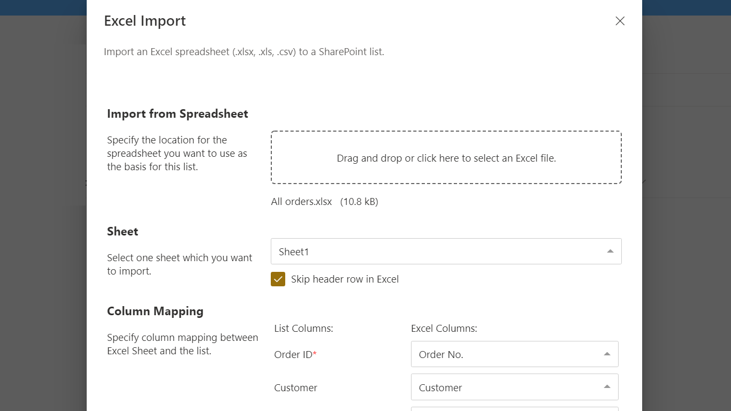
Task: Click the arrow on Customer mapping dropdown
Action: 607,387
